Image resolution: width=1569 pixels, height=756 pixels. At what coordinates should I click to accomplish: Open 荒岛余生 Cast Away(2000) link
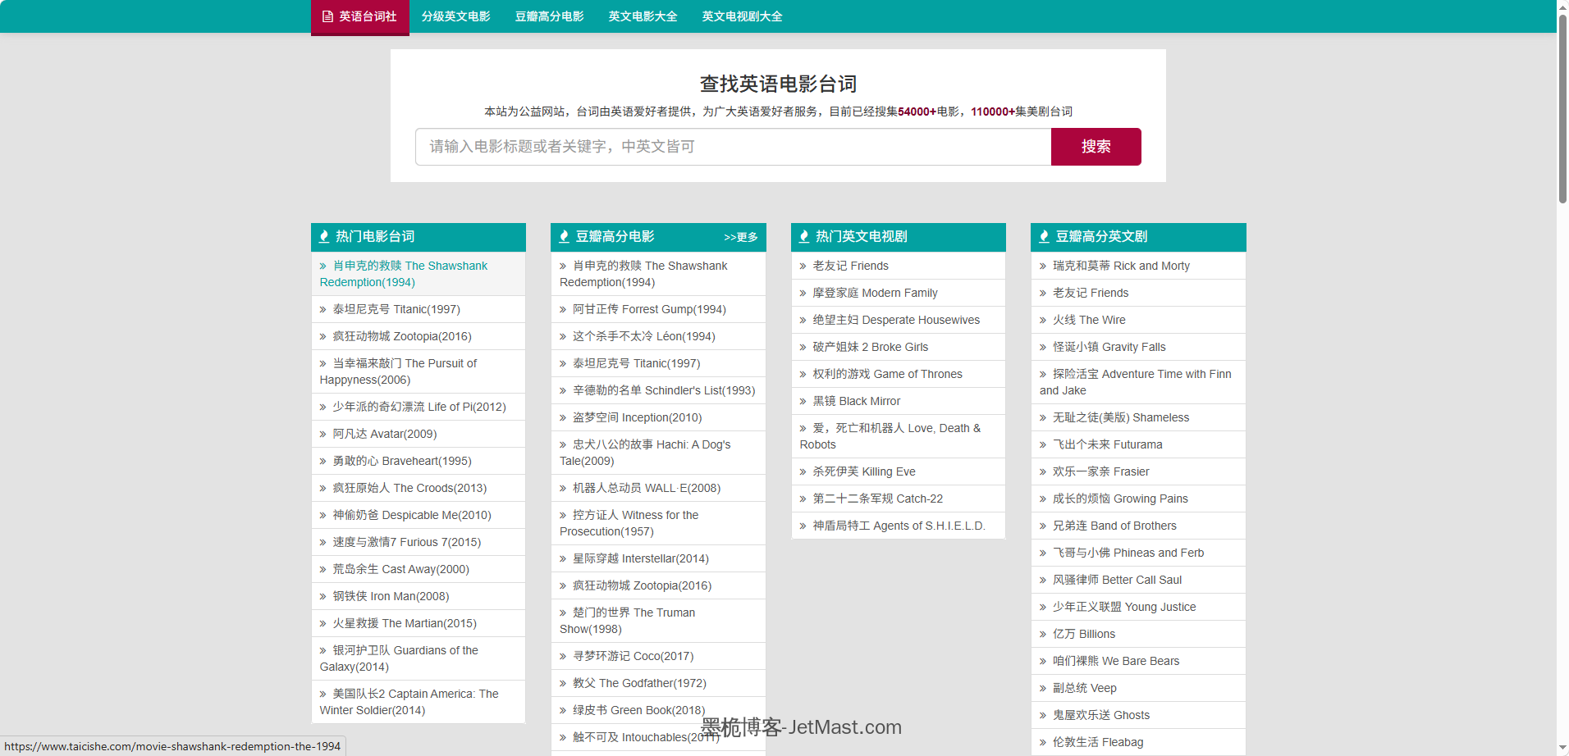pos(401,569)
